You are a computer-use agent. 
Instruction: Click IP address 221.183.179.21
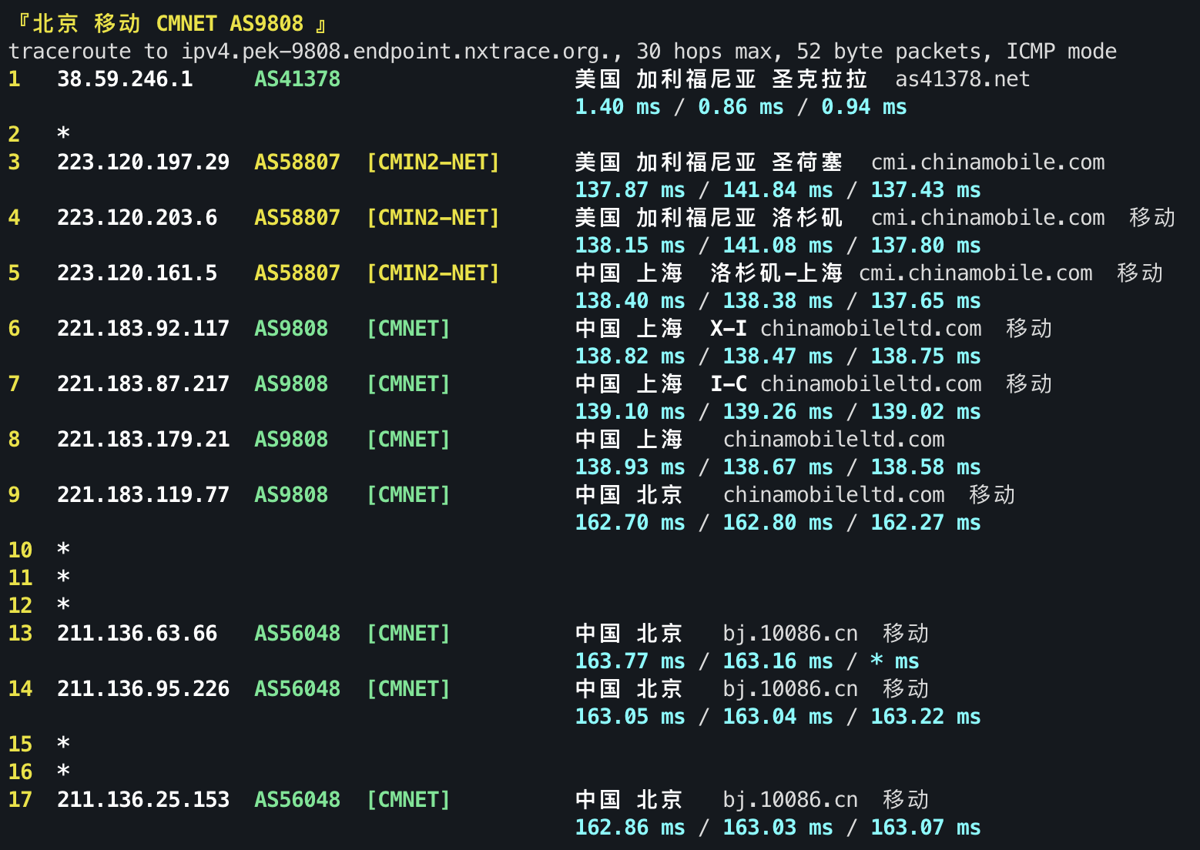coord(143,440)
